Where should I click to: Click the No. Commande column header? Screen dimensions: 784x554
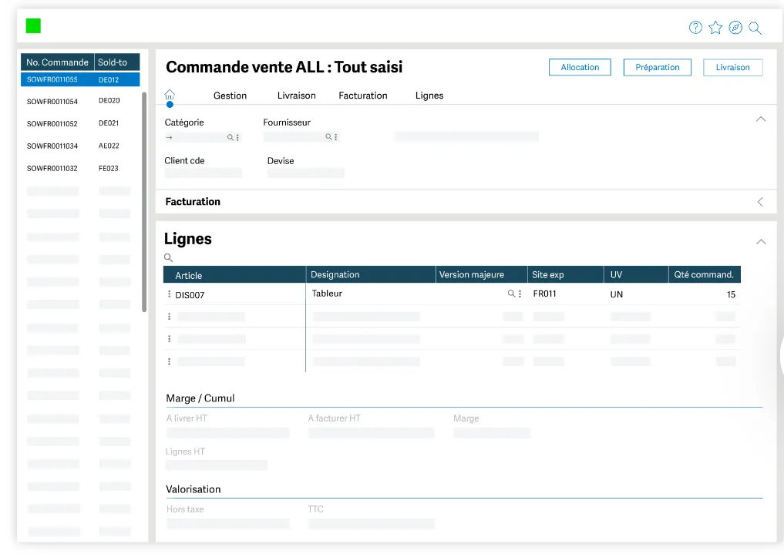coord(58,62)
